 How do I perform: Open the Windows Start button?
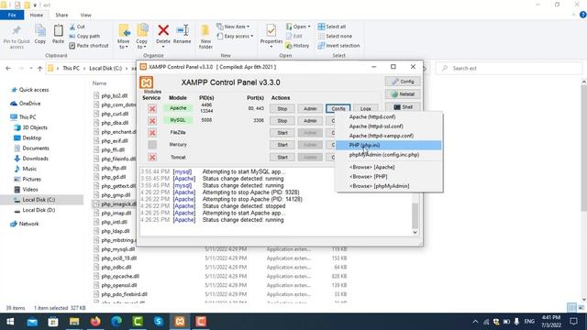coord(10,322)
